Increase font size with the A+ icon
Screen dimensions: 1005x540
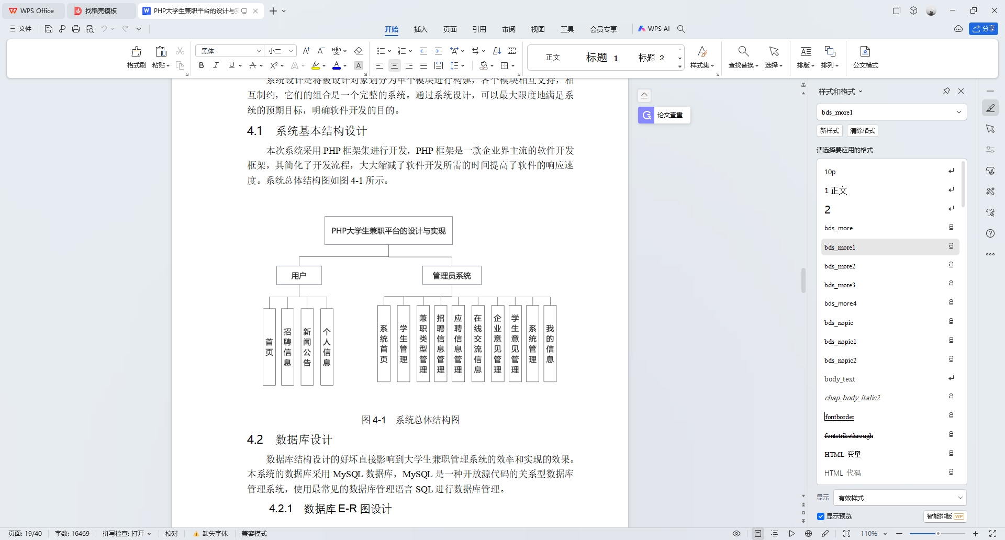click(307, 51)
